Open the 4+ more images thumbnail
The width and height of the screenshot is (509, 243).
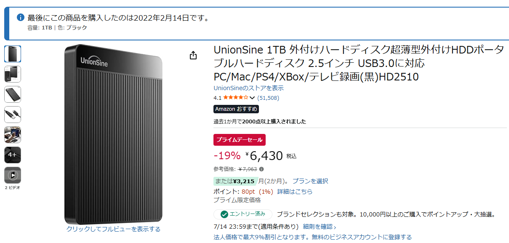(13, 155)
